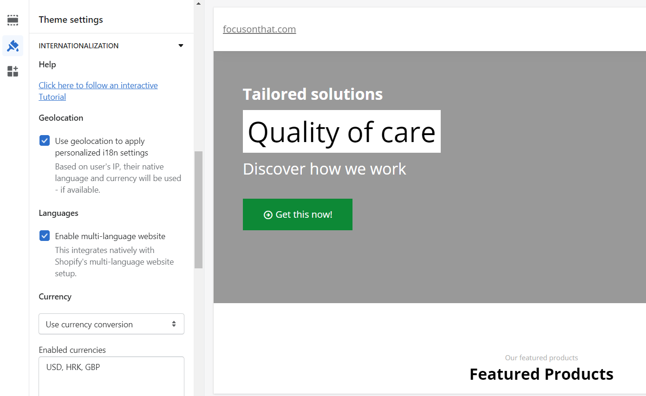Uncheck Enable multi-language website
Screen dimensions: 646x396
click(x=45, y=236)
